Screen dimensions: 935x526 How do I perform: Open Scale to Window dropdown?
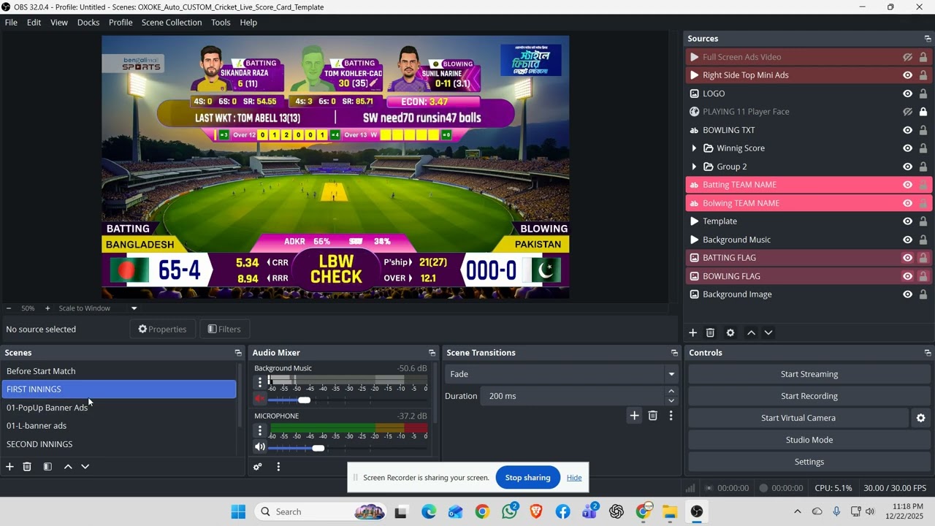point(98,308)
